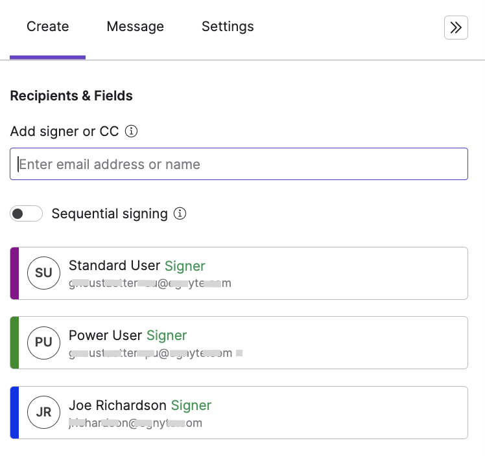
Task: Click the Signer role label for Standard User
Action: click(185, 266)
